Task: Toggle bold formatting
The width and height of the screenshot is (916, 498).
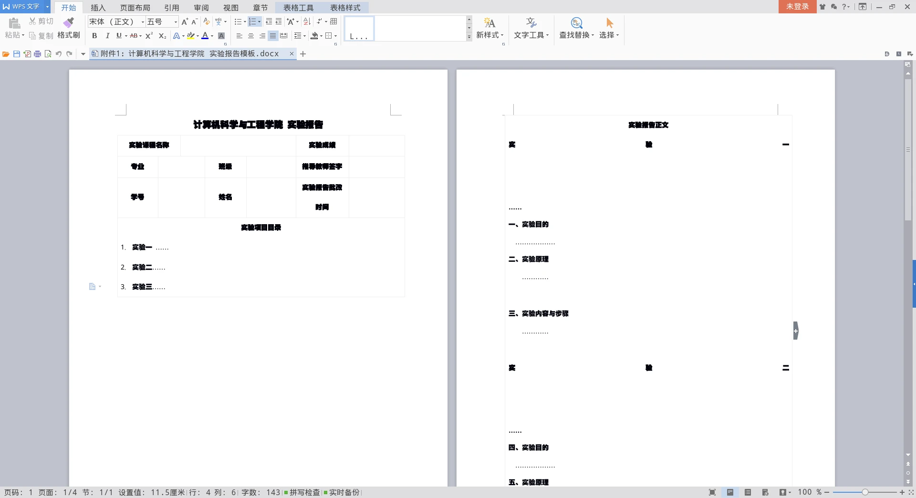Action: coord(94,36)
